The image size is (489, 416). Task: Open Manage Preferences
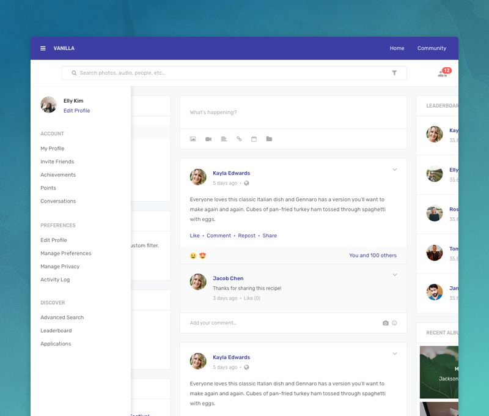(x=66, y=253)
